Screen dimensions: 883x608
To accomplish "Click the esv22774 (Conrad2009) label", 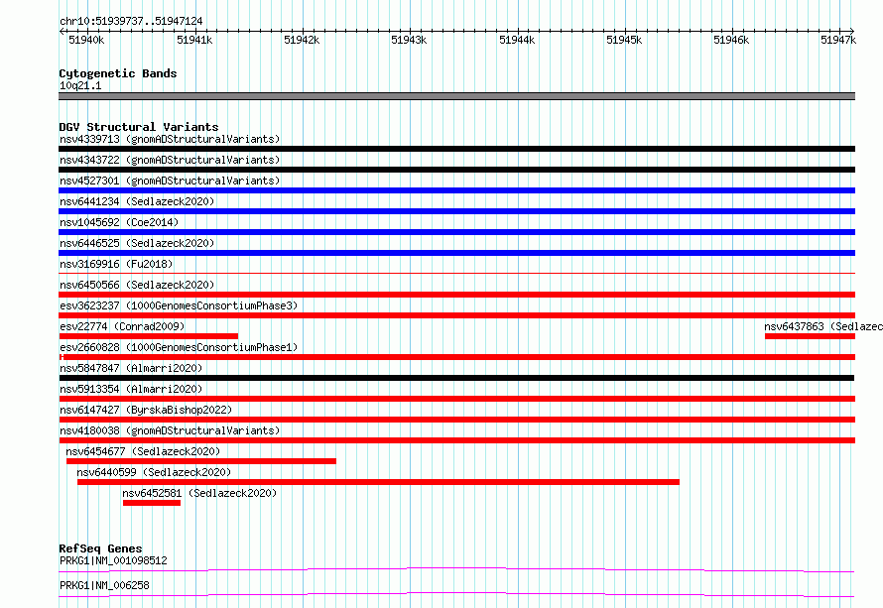I will point(122,326).
